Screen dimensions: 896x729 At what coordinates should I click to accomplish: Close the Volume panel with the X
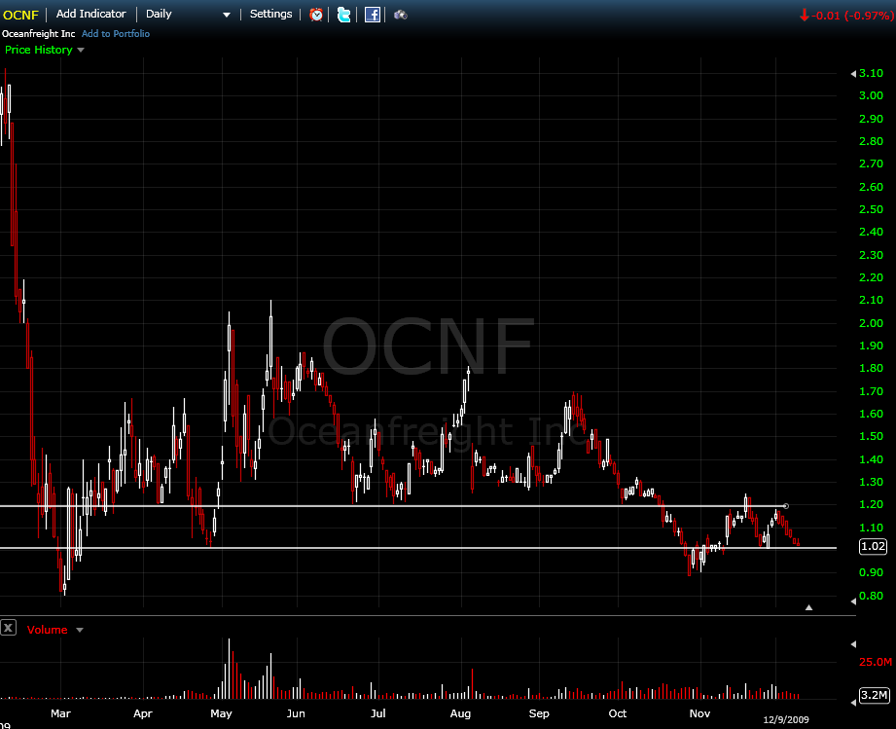(8, 628)
